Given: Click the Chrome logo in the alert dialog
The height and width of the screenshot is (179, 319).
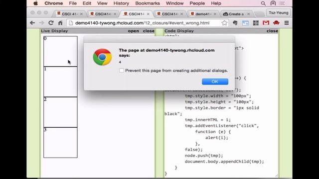Looking at the screenshot, I should (102, 57).
